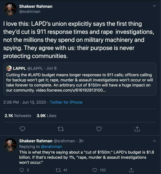Image resolution: width=161 pixels, height=174 pixels.
Task: Share the reply tweet about $150m cut
Action: (131, 170)
